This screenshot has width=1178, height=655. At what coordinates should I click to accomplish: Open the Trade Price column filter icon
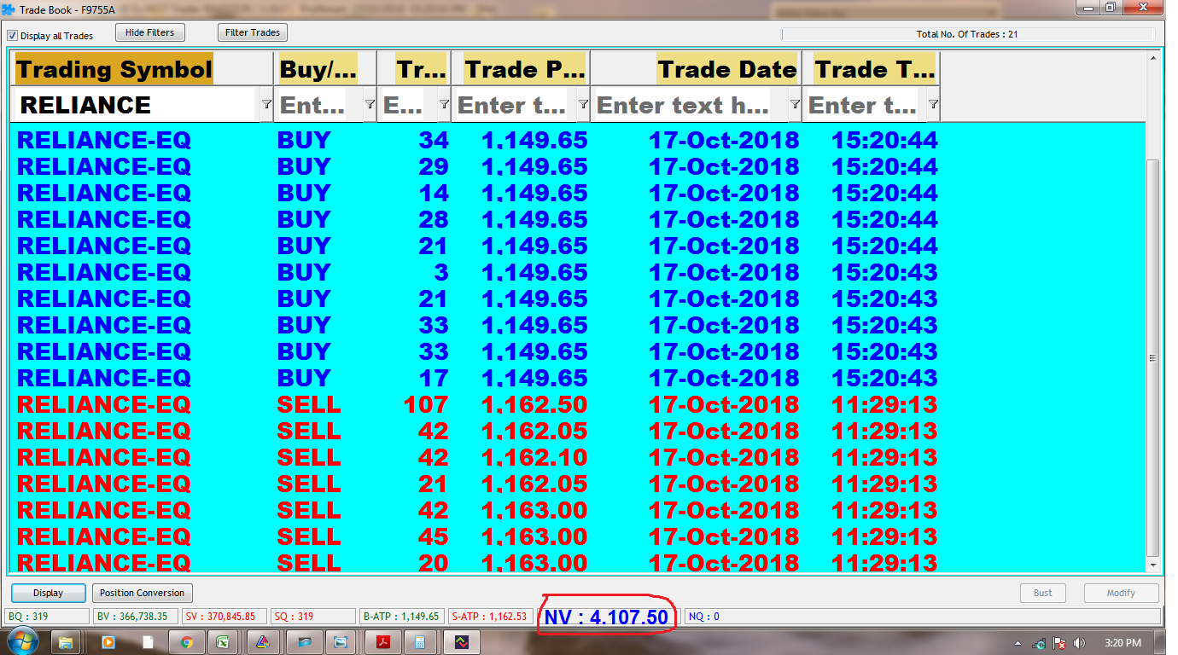(x=583, y=104)
